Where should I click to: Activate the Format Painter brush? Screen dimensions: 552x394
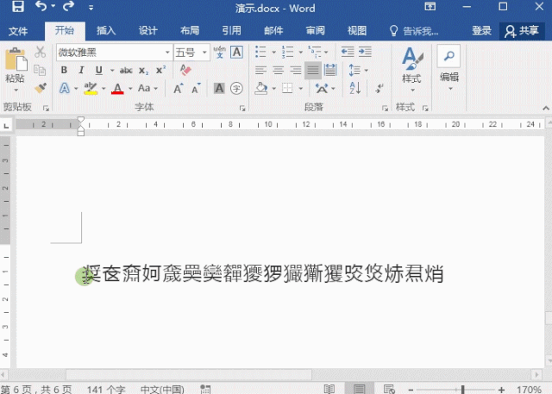(x=41, y=88)
